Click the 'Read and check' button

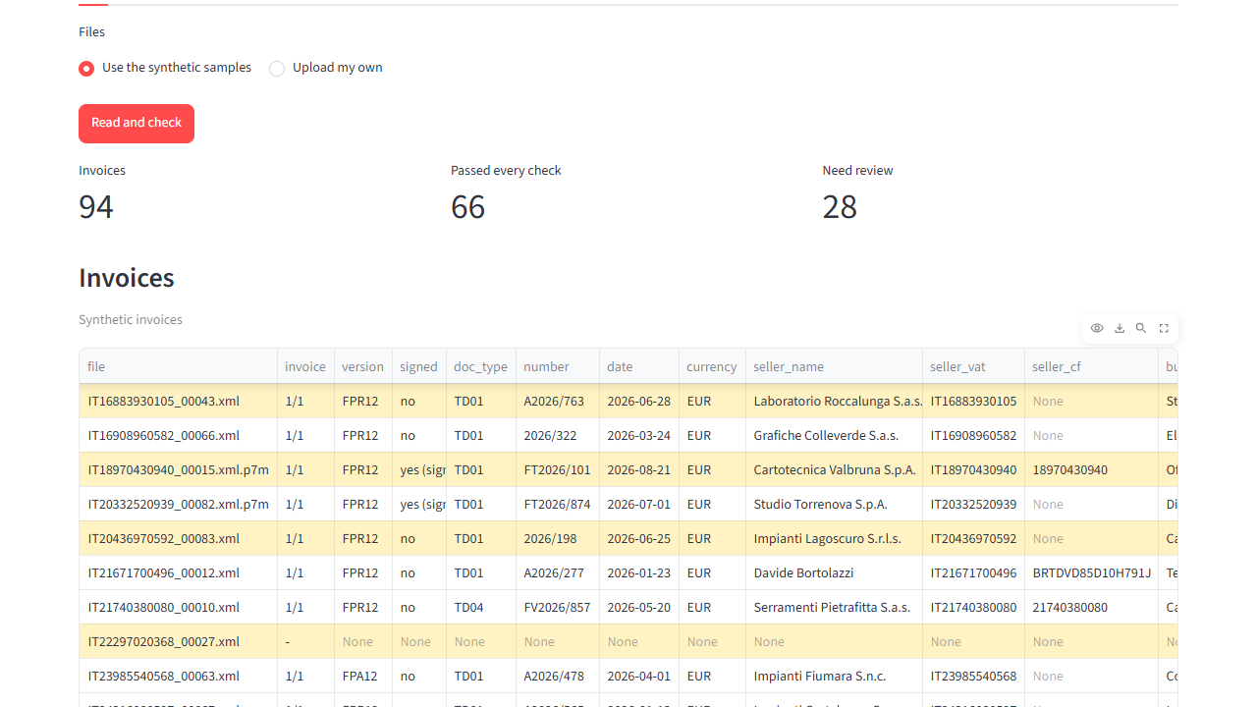tap(137, 124)
